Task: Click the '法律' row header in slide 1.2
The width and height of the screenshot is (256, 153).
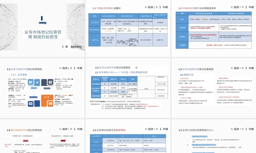Action: tap(182, 19)
